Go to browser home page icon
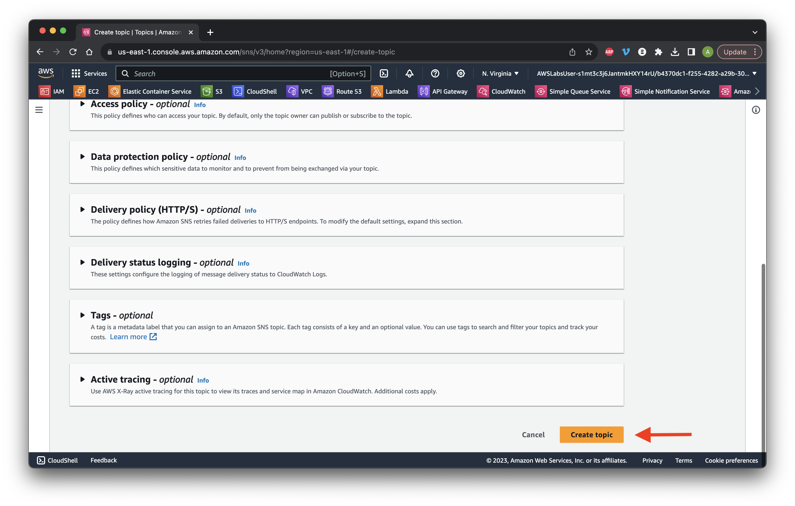 [89, 52]
